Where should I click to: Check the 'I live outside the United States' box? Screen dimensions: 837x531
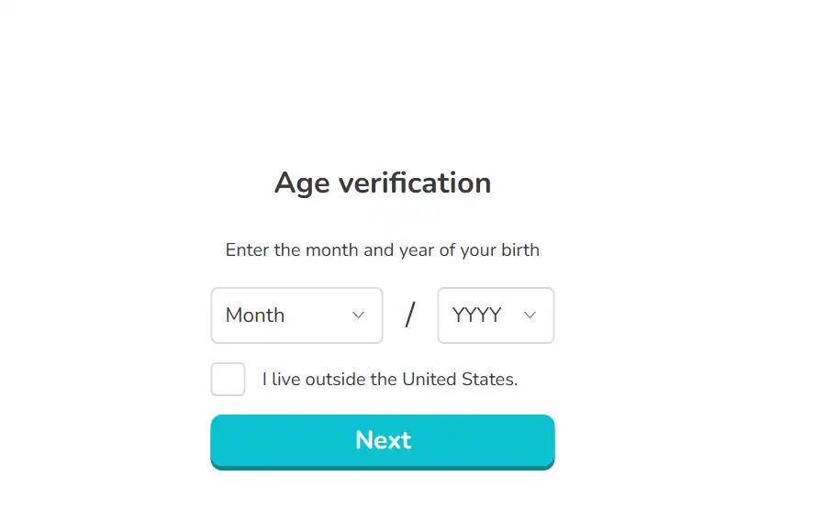[228, 379]
